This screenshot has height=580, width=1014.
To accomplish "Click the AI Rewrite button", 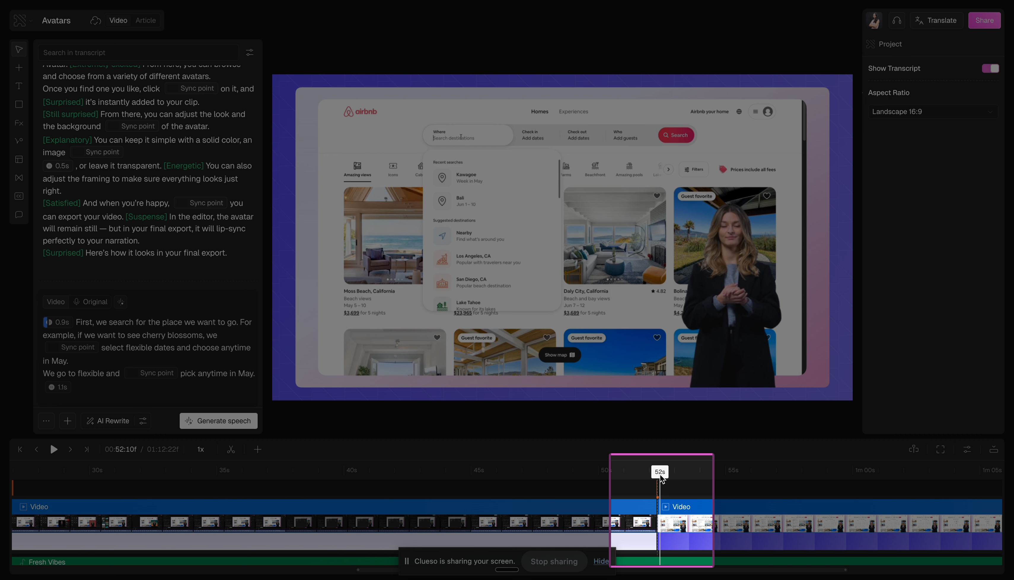I will (x=108, y=421).
